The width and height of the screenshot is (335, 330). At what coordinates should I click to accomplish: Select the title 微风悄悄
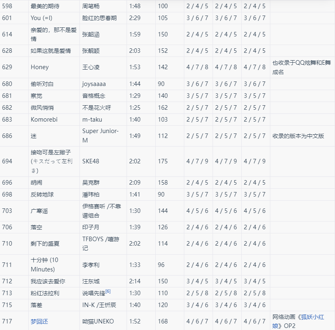42,108
